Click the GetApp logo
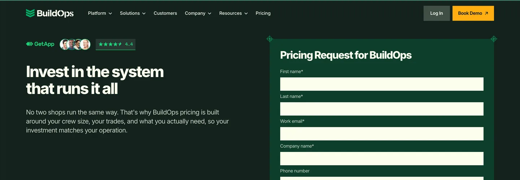This screenshot has width=520, height=180. [40, 44]
